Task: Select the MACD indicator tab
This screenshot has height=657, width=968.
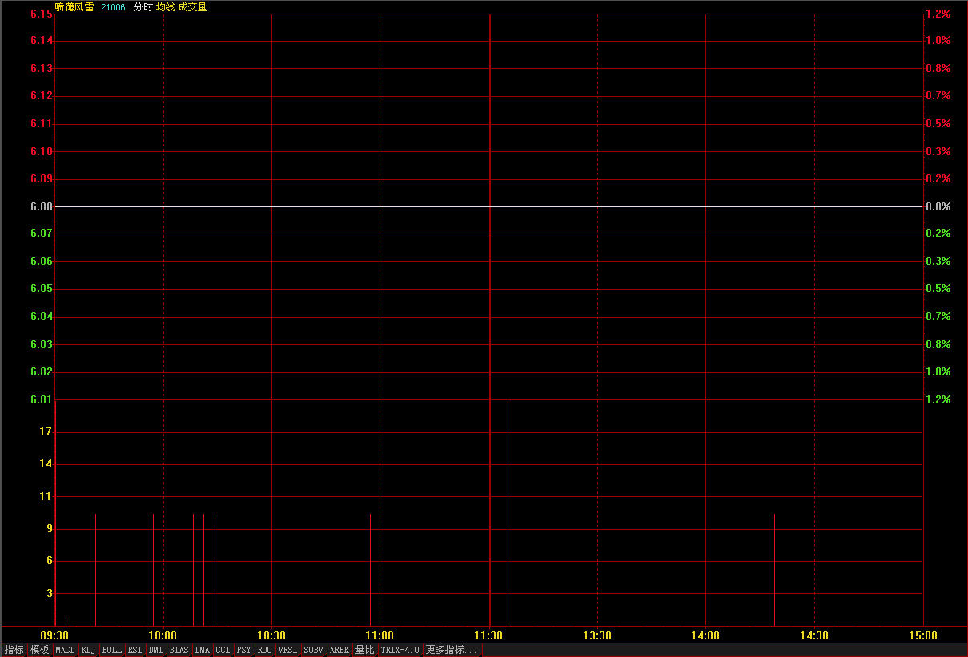Action: click(65, 650)
